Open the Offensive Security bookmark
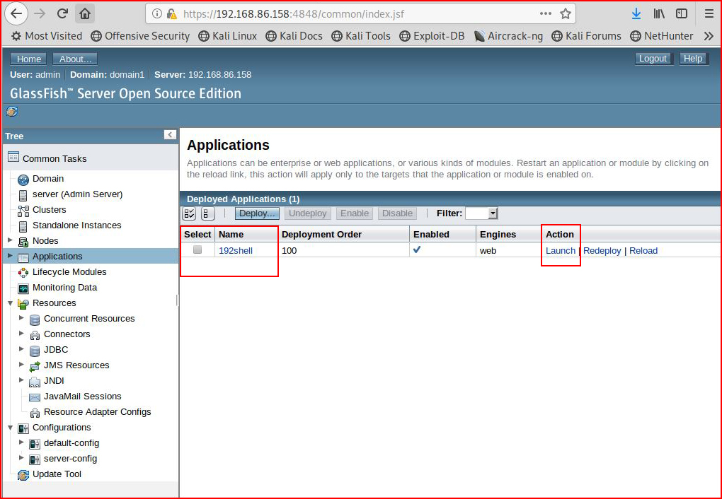Viewport: 722px width, 499px height. (x=140, y=36)
